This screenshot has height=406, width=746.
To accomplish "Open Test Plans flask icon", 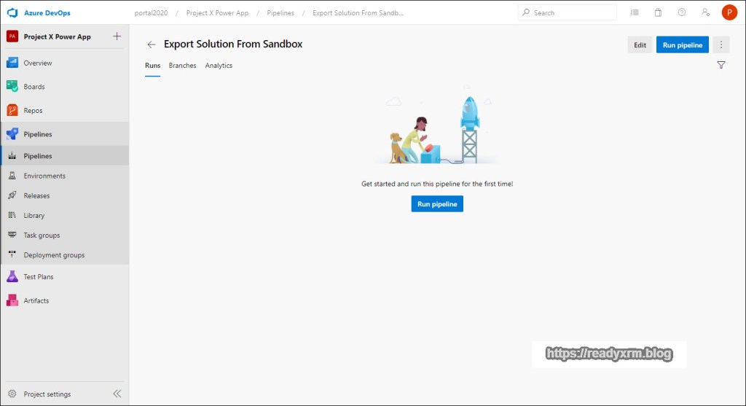I will pos(12,277).
